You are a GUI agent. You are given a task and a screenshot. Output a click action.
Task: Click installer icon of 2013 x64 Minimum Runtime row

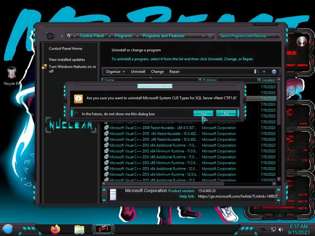pyautogui.click(x=106, y=175)
